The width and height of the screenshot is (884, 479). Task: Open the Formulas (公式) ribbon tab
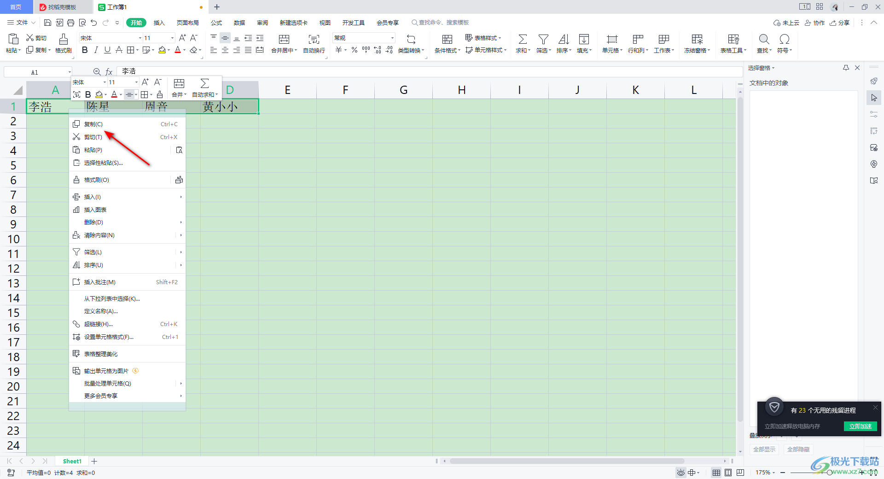(216, 23)
